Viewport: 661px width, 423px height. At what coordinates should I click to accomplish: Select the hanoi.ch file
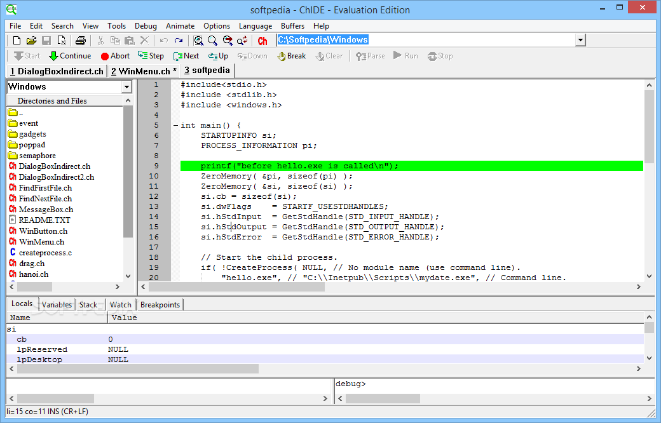[29, 274]
